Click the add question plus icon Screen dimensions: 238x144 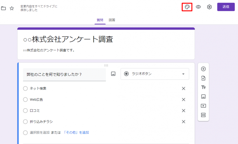click(x=203, y=69)
